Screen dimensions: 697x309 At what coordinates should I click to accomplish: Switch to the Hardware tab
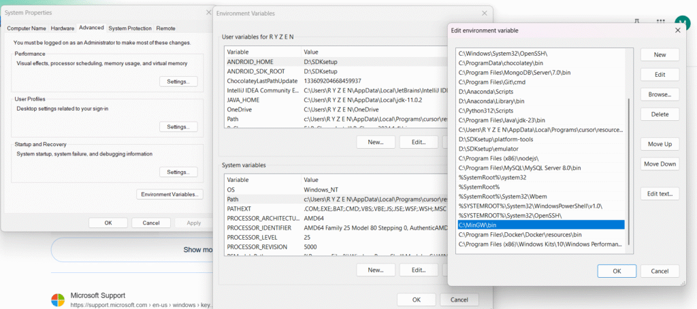(x=63, y=28)
